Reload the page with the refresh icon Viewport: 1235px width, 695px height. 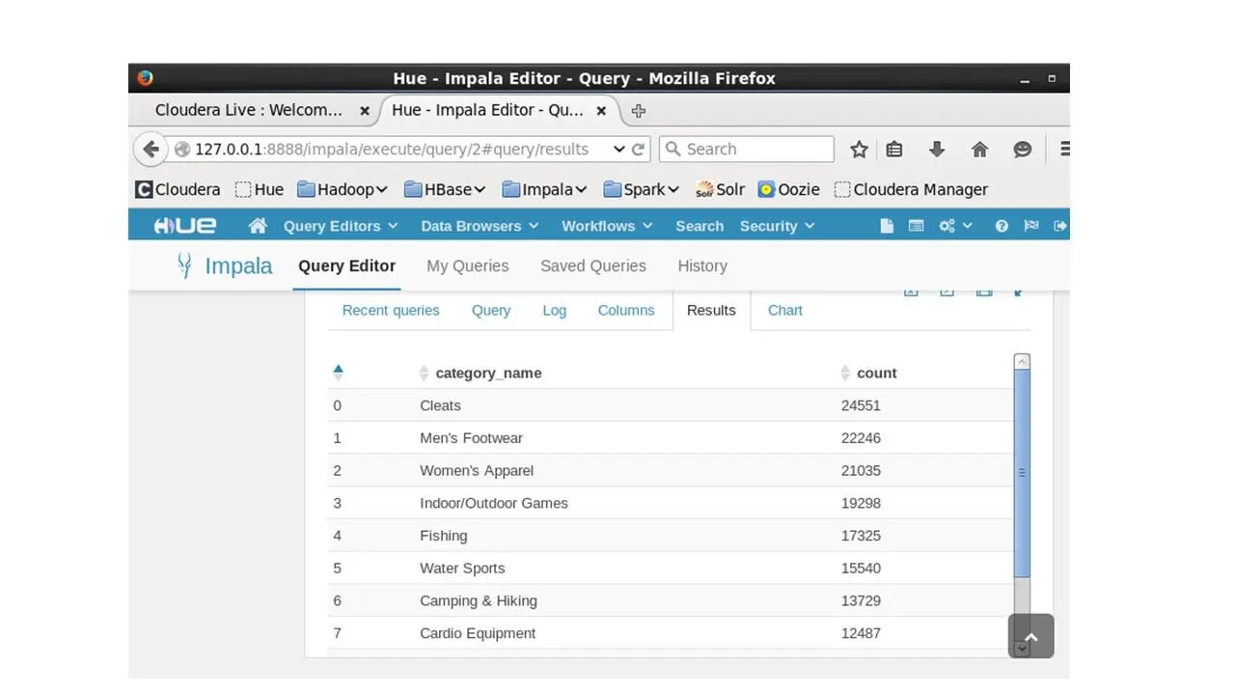click(638, 149)
